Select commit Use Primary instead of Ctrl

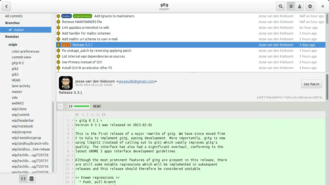(191, 62)
